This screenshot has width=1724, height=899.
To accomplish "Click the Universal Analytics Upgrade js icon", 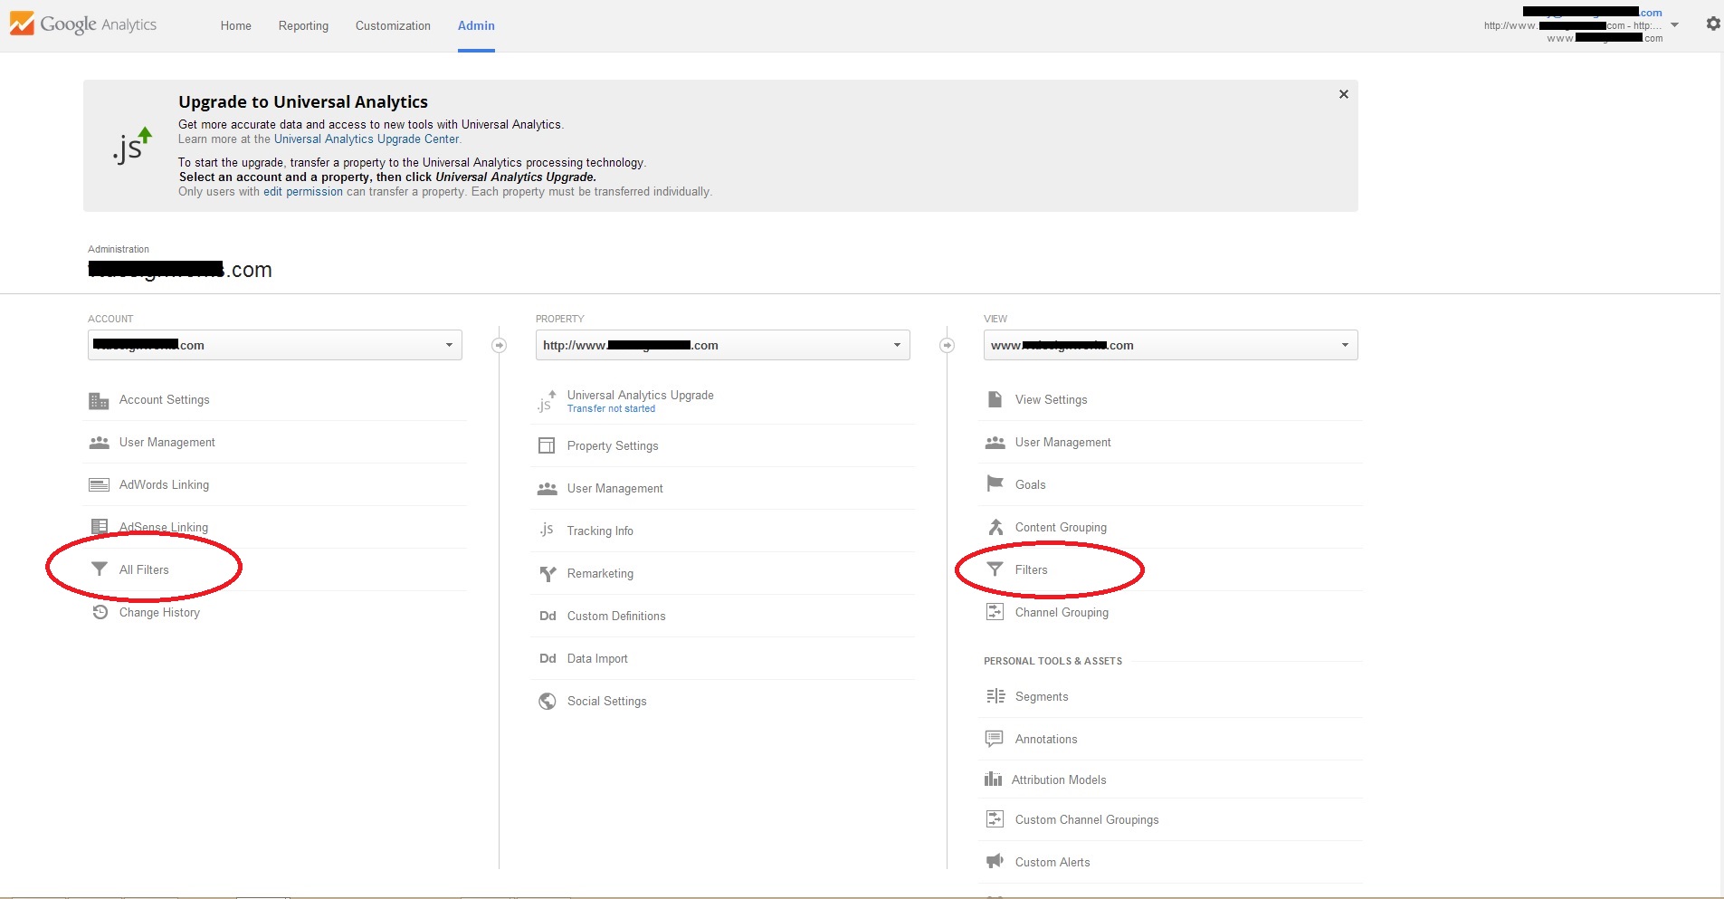I will point(547,402).
